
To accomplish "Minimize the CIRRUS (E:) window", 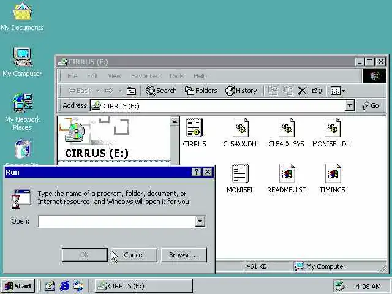I will coord(360,61).
